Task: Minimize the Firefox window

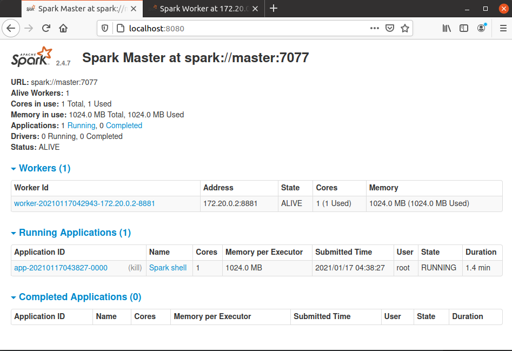Action: point(467,9)
